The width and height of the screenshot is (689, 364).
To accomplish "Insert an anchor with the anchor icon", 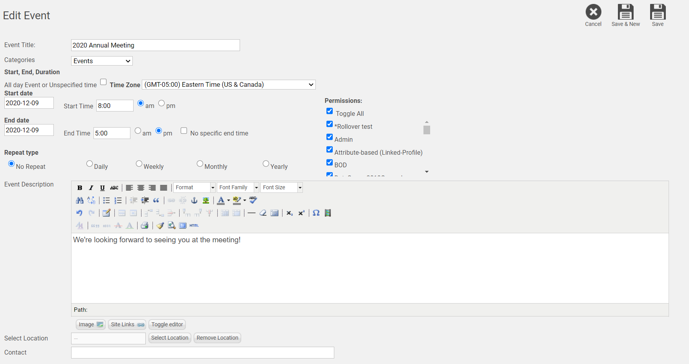I will tap(194, 200).
